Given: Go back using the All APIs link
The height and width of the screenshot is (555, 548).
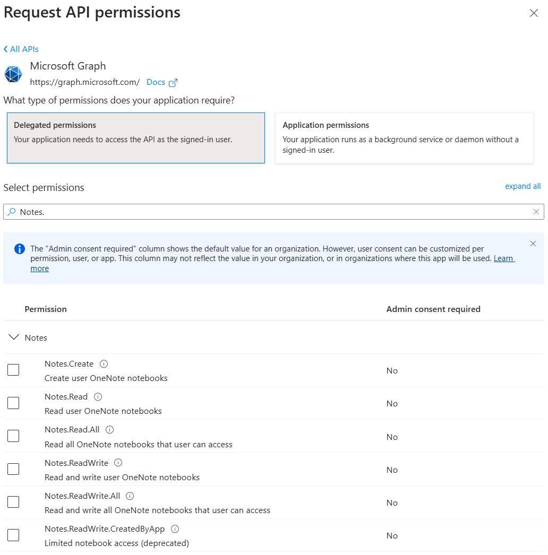Looking at the screenshot, I should (21, 49).
